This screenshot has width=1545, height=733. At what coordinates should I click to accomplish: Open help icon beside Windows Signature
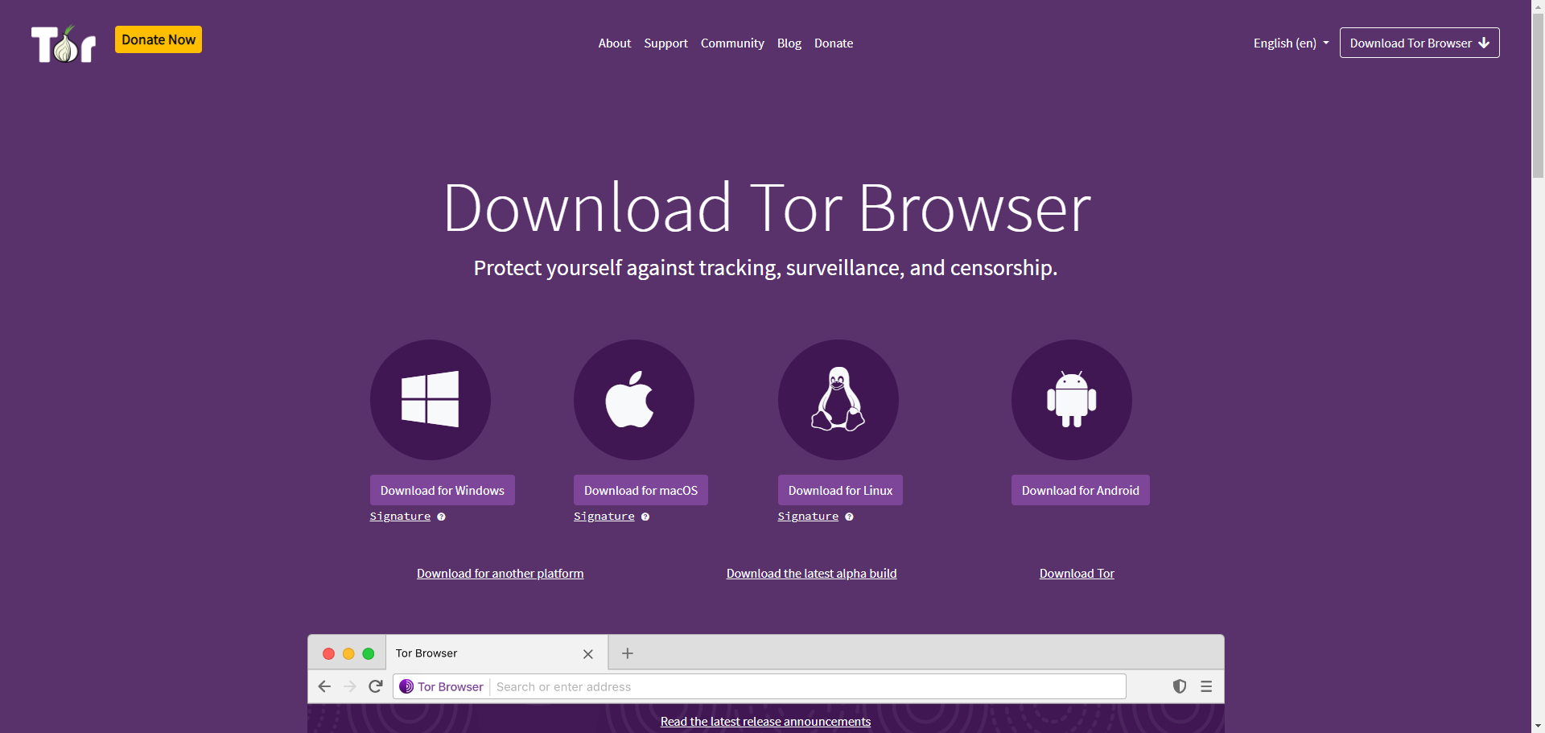point(441,517)
